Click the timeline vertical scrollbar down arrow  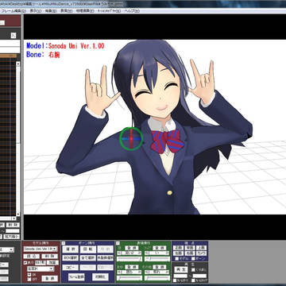18,214
